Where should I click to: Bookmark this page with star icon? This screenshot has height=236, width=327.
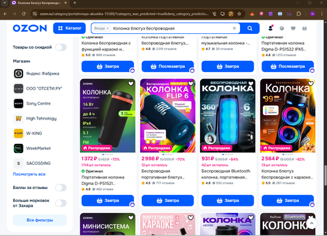(x=239, y=14)
